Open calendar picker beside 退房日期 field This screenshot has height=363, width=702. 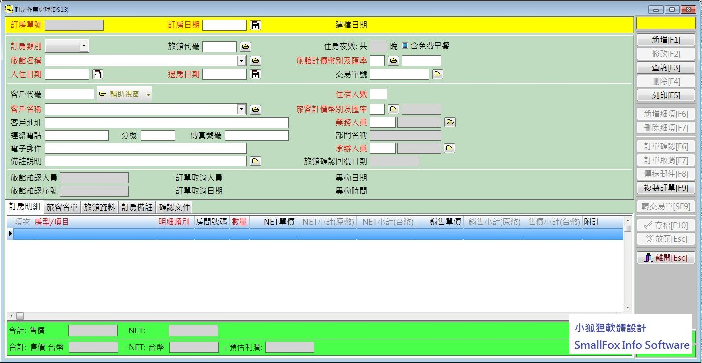click(255, 74)
